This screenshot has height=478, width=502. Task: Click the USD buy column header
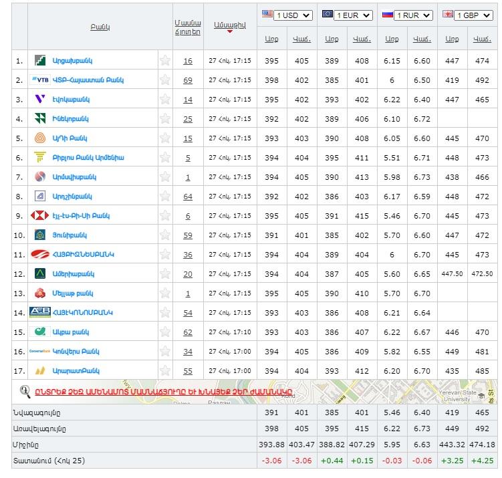point(271,39)
